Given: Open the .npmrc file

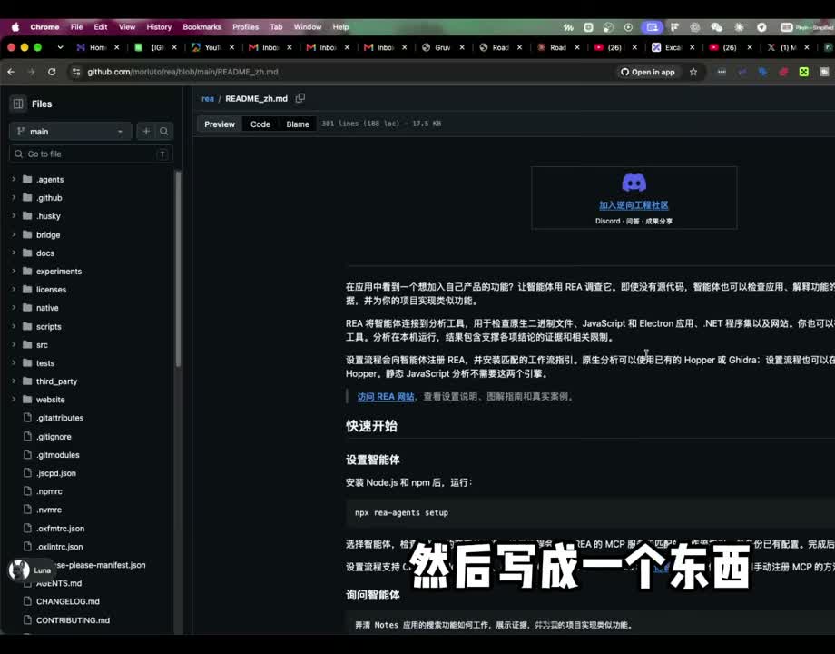Looking at the screenshot, I should [x=49, y=491].
